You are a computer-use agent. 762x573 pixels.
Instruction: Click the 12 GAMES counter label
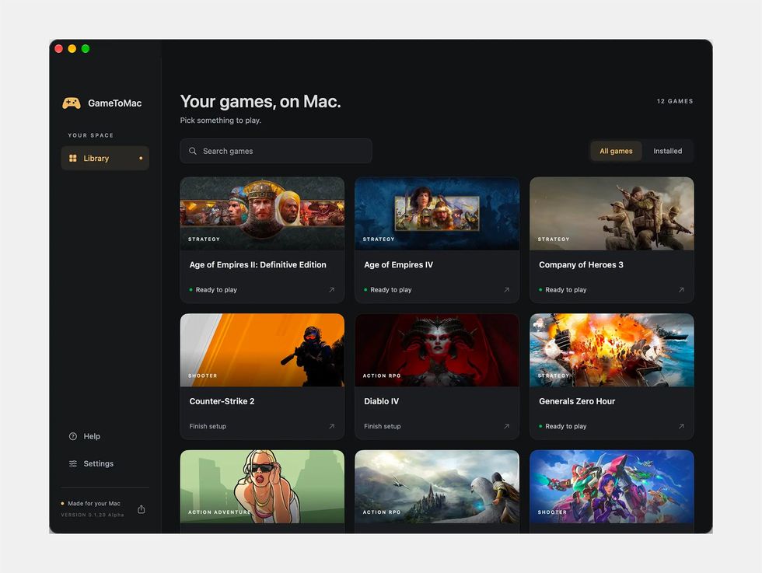[675, 101]
